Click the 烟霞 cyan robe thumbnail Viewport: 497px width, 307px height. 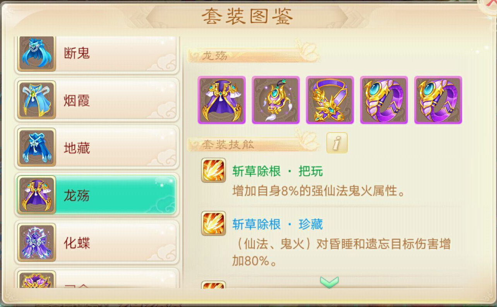pos(37,100)
